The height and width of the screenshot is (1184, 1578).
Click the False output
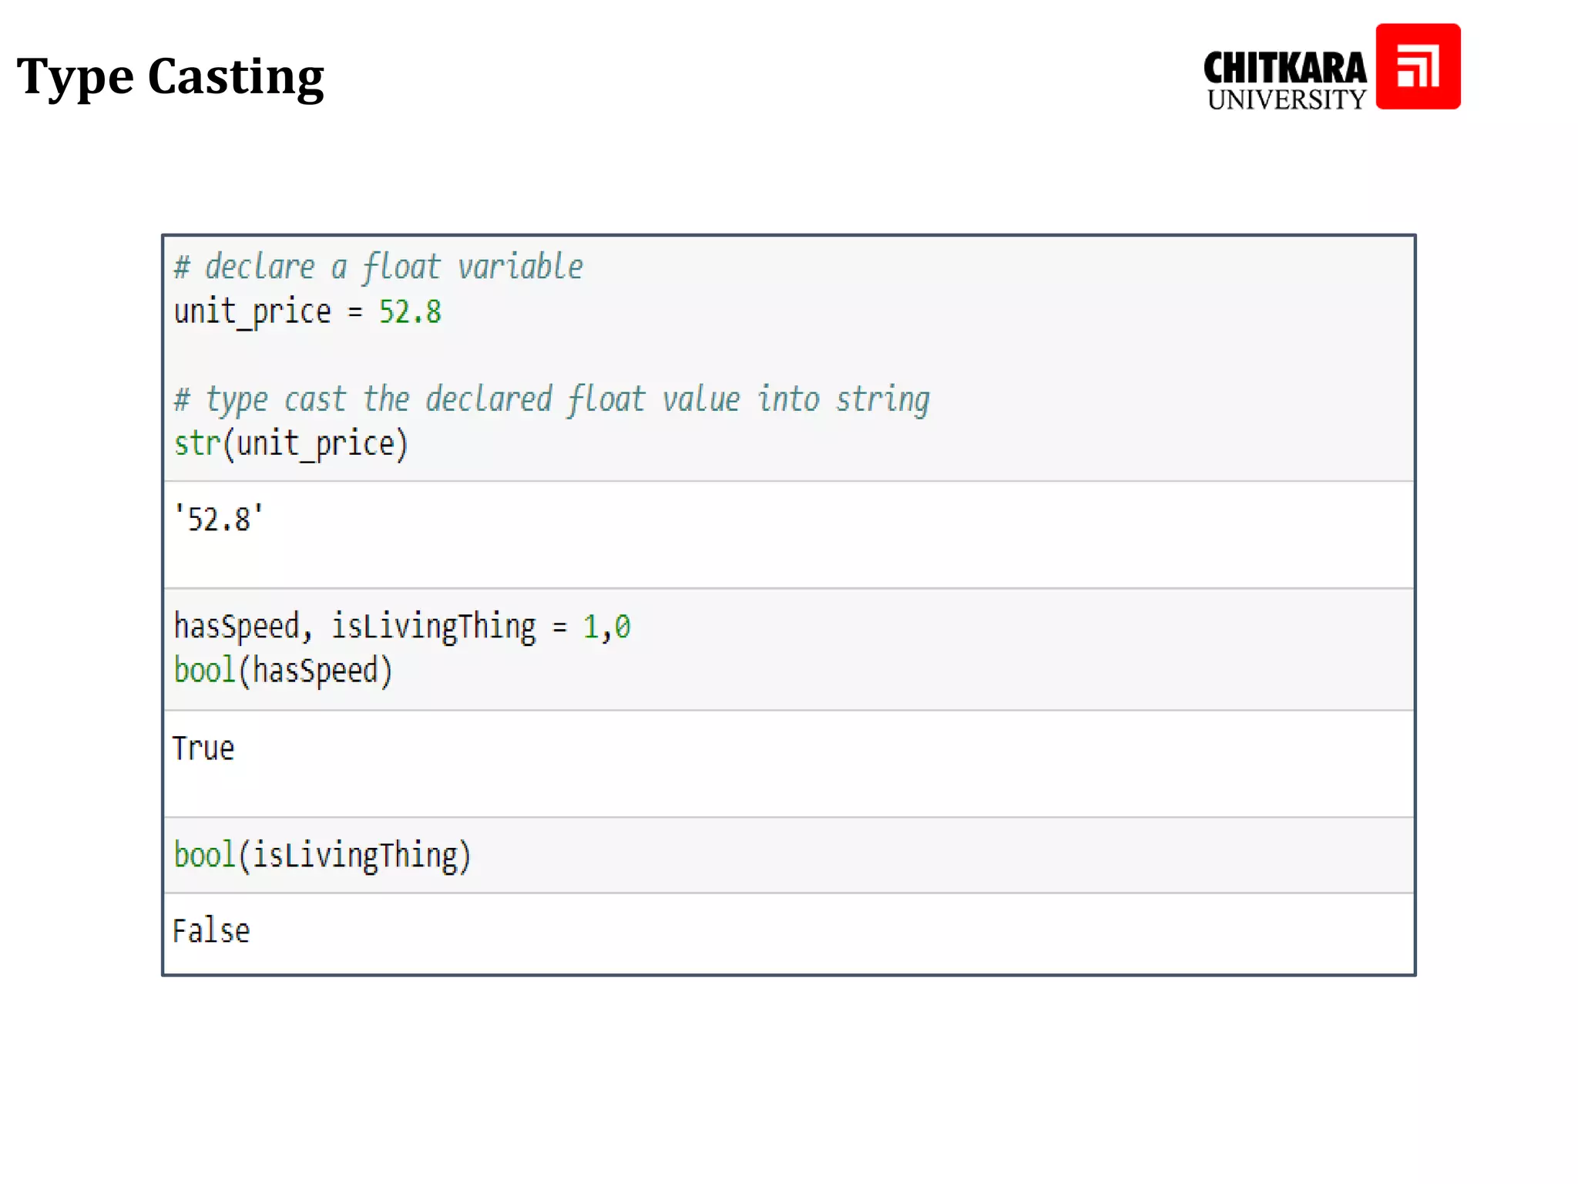tap(211, 931)
